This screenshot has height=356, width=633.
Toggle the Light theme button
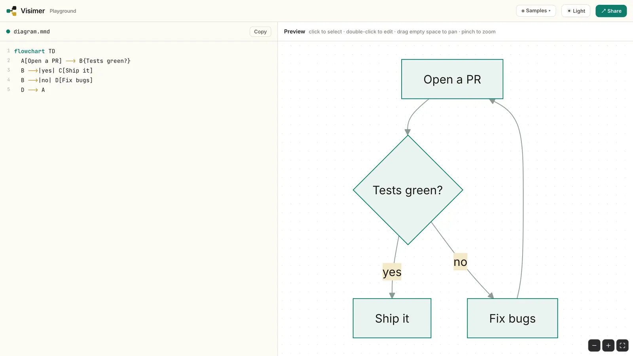coord(576,11)
